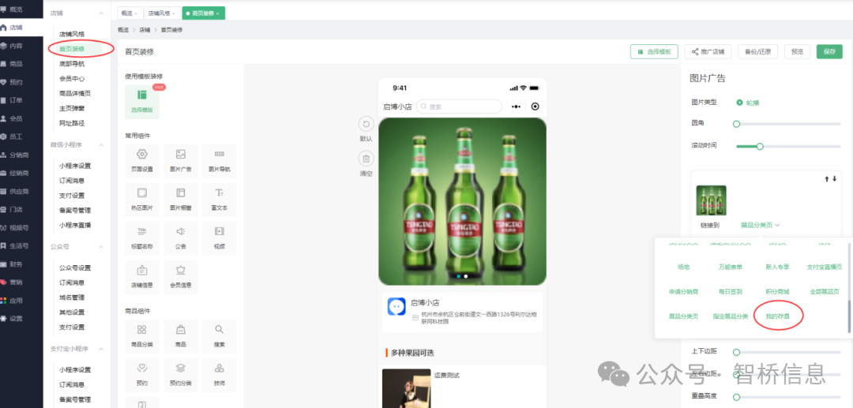853x408 pixels.
Task: Adjust the 滚动时间 slider handle
Action: pyautogui.click(x=760, y=146)
